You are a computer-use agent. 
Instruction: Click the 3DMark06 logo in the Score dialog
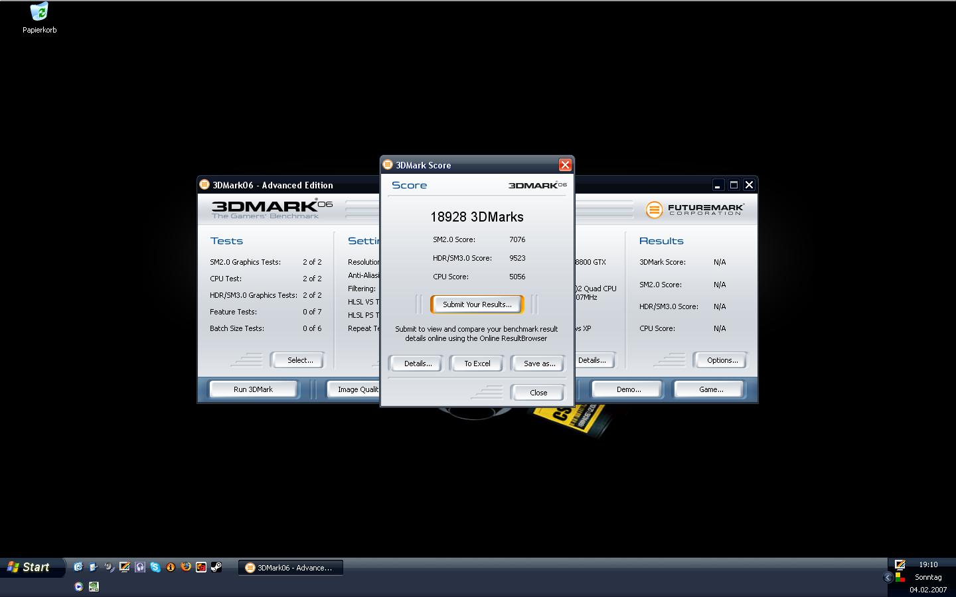(538, 185)
